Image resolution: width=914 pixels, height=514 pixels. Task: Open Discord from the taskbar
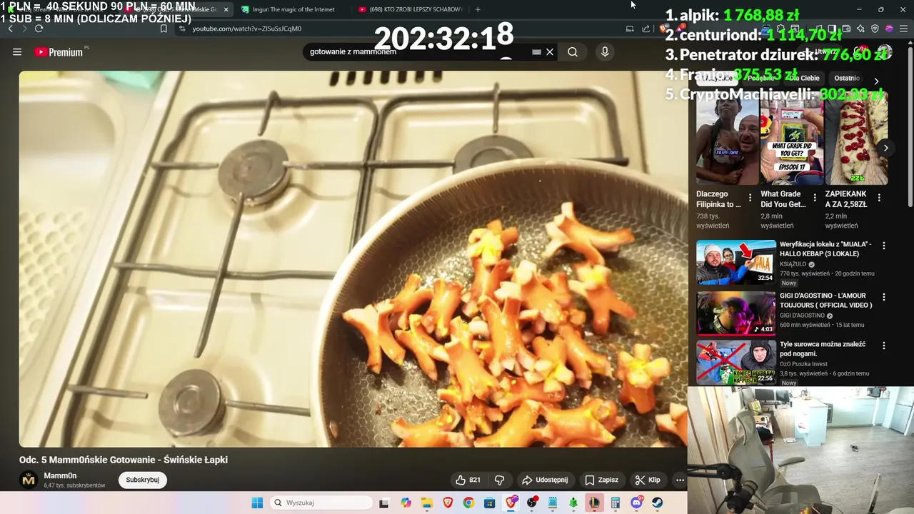(636, 503)
